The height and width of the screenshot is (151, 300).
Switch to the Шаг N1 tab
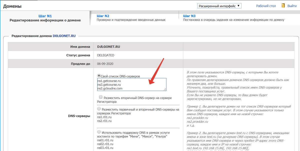[45, 16]
